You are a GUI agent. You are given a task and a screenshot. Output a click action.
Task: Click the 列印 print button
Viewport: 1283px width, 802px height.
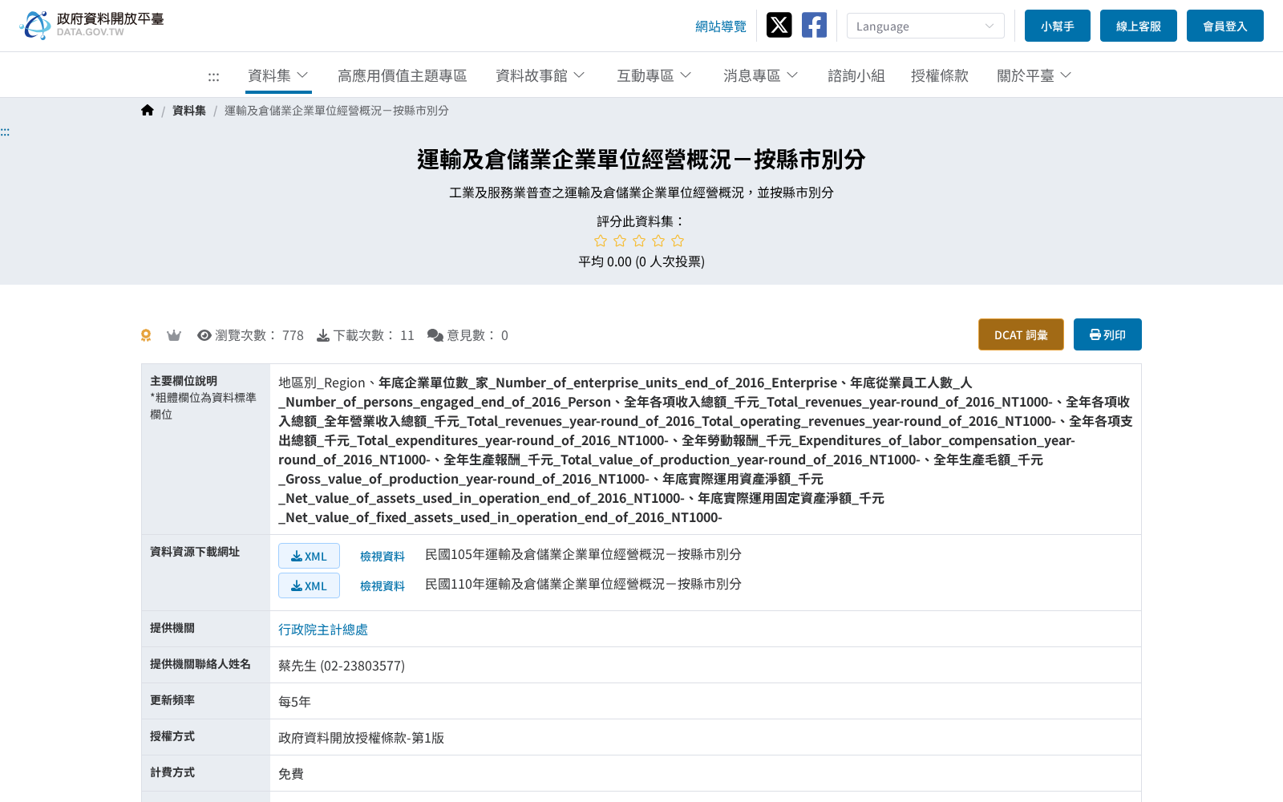pos(1107,334)
